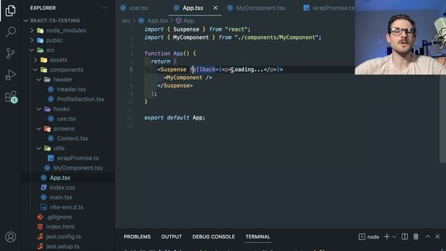Open the OUTPUT panel tab
Viewport: 446px width, 251px height.
pos(171,237)
